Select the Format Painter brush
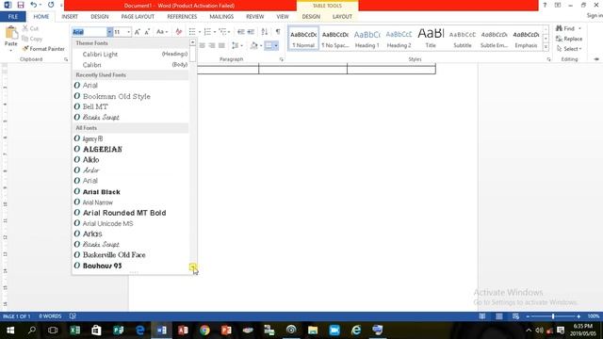Viewport: 603px width, 339px height. pos(43,49)
